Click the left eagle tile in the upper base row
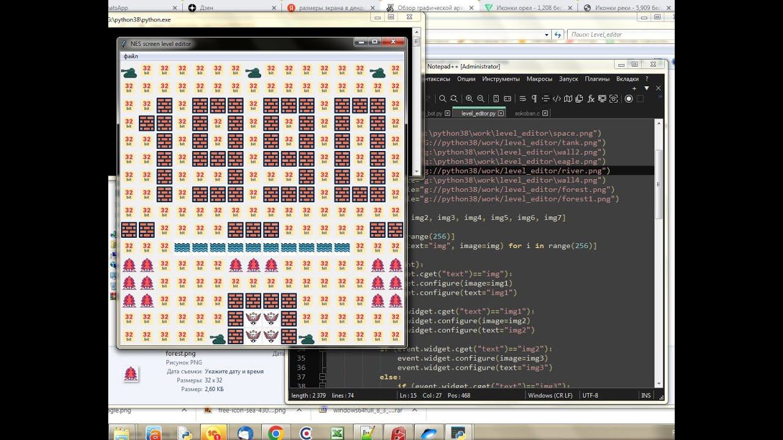783x440 pixels. coord(253,318)
